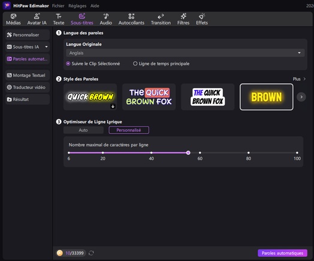The width and height of the screenshot is (314, 261).
Task: Open Résultat in the sidebar
Action: (x=28, y=100)
